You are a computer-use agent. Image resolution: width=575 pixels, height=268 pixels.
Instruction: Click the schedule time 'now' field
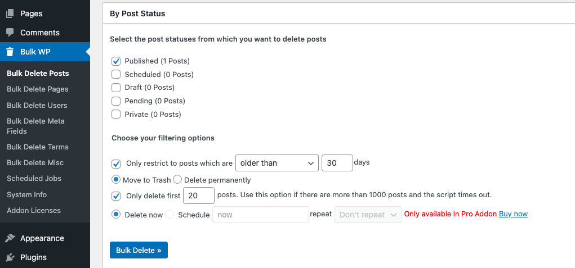click(x=260, y=215)
